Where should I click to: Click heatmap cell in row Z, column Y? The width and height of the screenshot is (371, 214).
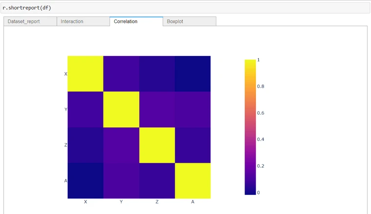[x=121, y=145]
